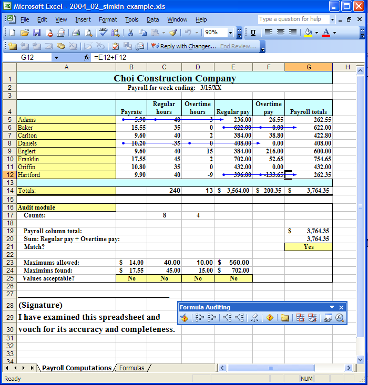Align text right
The height and width of the screenshot is (385, 368).
(x=292, y=33)
